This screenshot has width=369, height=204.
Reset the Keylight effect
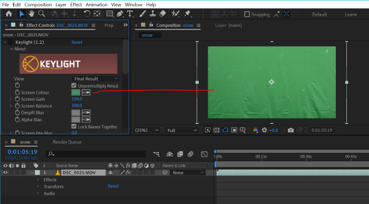click(x=77, y=42)
